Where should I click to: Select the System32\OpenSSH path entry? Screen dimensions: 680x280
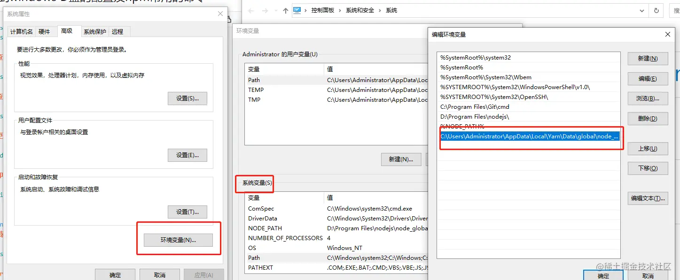coord(529,97)
